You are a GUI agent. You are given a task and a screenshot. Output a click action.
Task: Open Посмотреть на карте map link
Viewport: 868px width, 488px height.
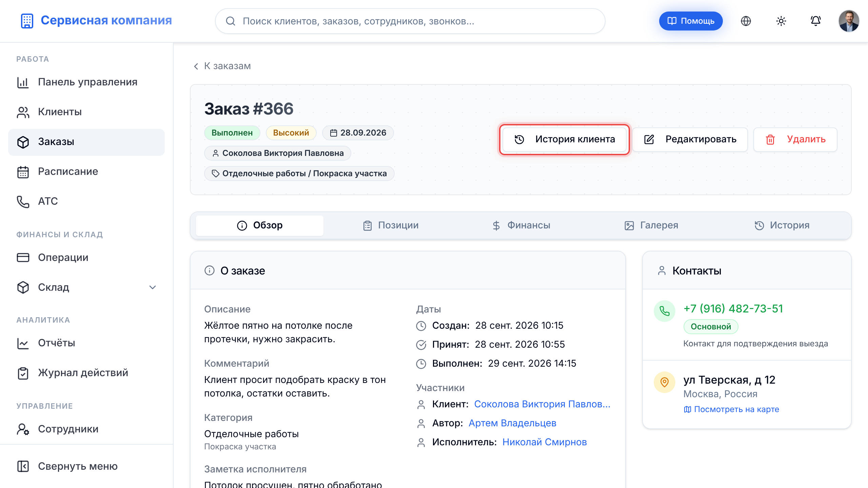click(731, 409)
